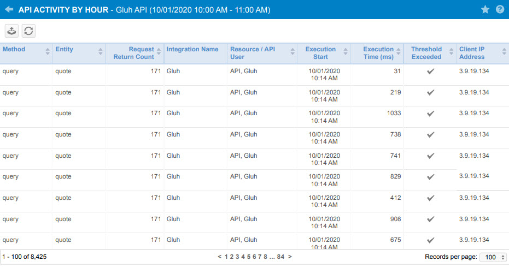Click Threshold Exceeded checkmark for 1033 ms row

[430, 114]
